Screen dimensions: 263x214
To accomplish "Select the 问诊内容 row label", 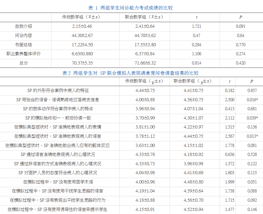I will click(24, 35).
